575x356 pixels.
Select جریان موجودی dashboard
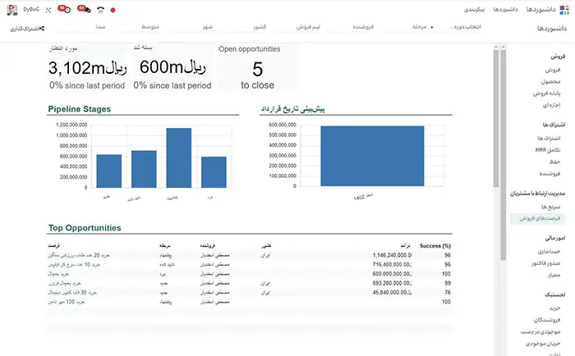click(543, 343)
